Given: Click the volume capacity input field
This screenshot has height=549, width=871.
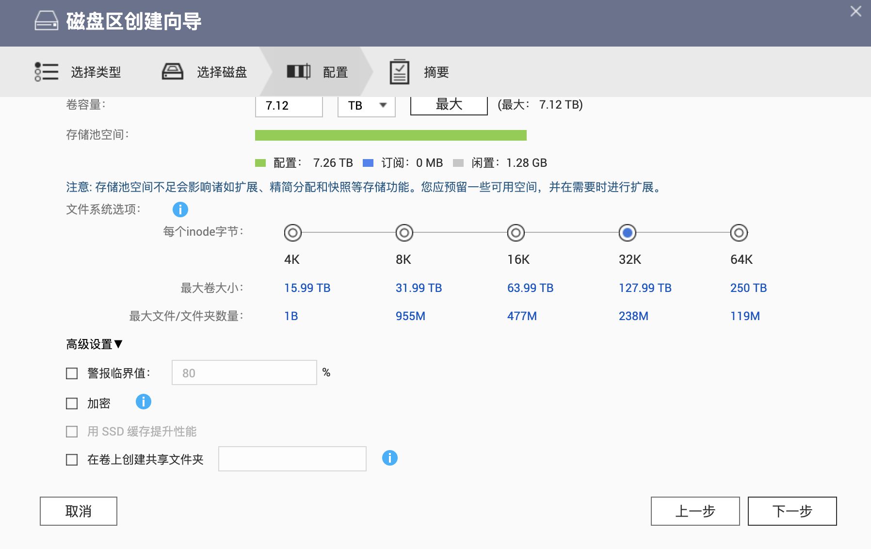Looking at the screenshot, I should point(289,106).
